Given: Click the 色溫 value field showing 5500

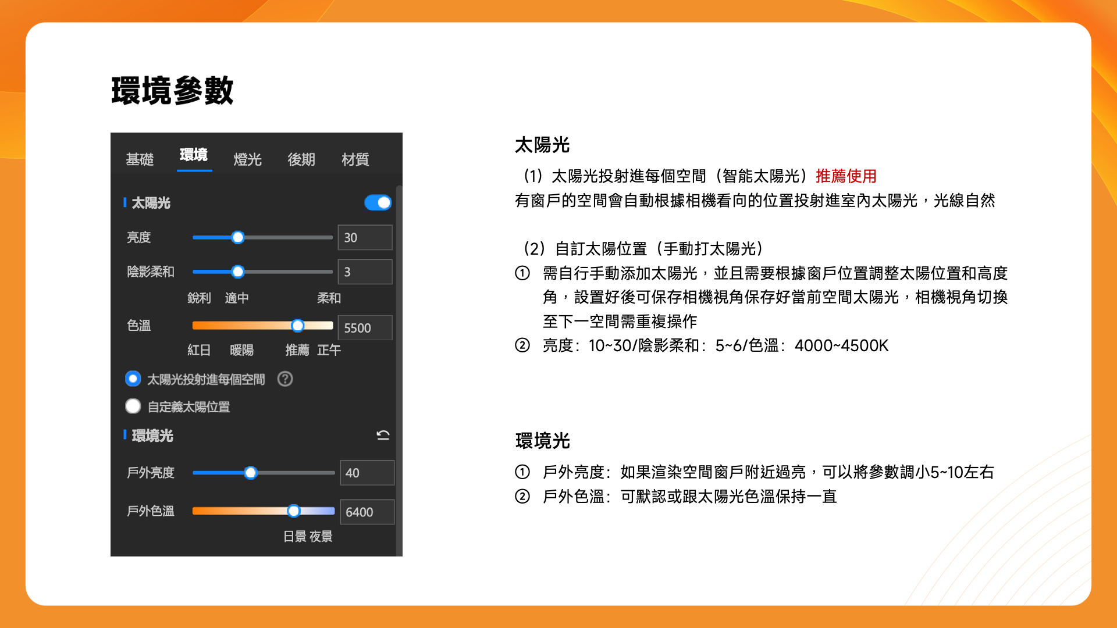Looking at the screenshot, I should tap(365, 328).
